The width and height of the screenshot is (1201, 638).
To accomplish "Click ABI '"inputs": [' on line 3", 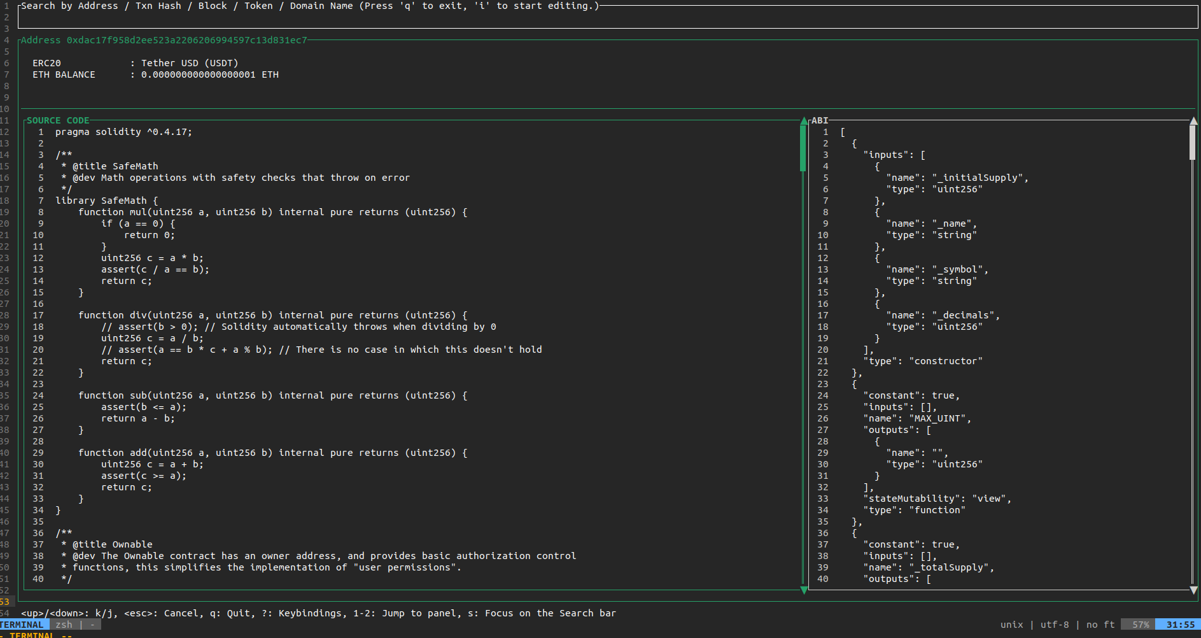I will click(x=894, y=155).
